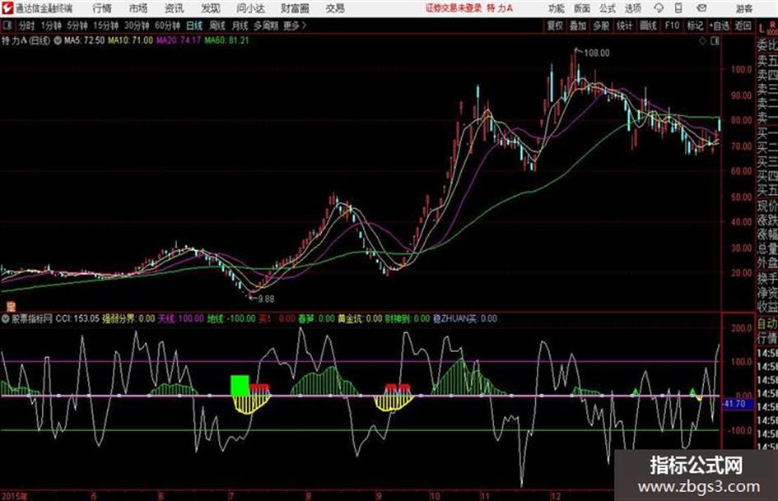
Task: Open the F10 company info button
Action: pyautogui.click(x=672, y=26)
